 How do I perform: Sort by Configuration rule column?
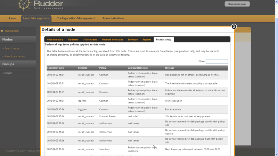coord(138,68)
